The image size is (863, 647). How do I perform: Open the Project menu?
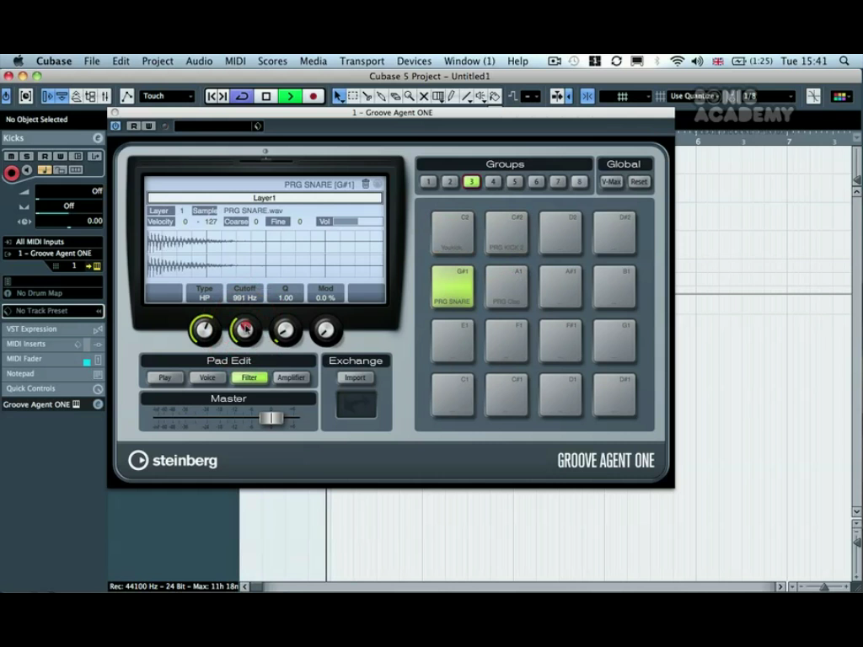pos(158,61)
